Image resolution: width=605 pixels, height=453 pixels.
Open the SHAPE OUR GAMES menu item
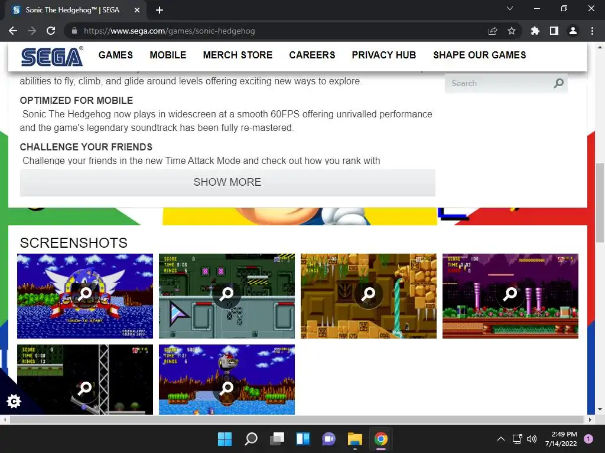(480, 55)
